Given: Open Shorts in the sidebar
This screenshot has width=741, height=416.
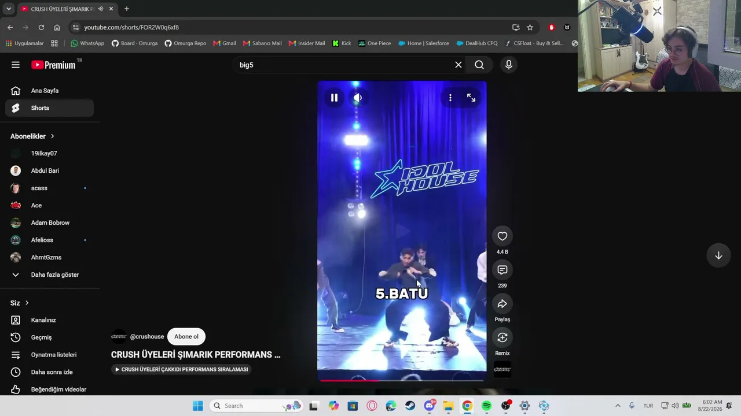Looking at the screenshot, I should point(49,108).
